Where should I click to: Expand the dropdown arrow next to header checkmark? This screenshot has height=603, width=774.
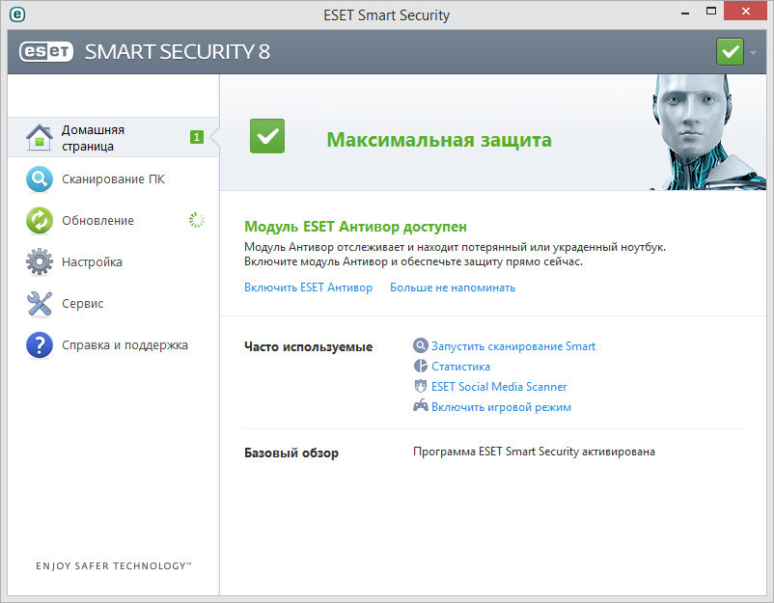pyautogui.click(x=754, y=52)
